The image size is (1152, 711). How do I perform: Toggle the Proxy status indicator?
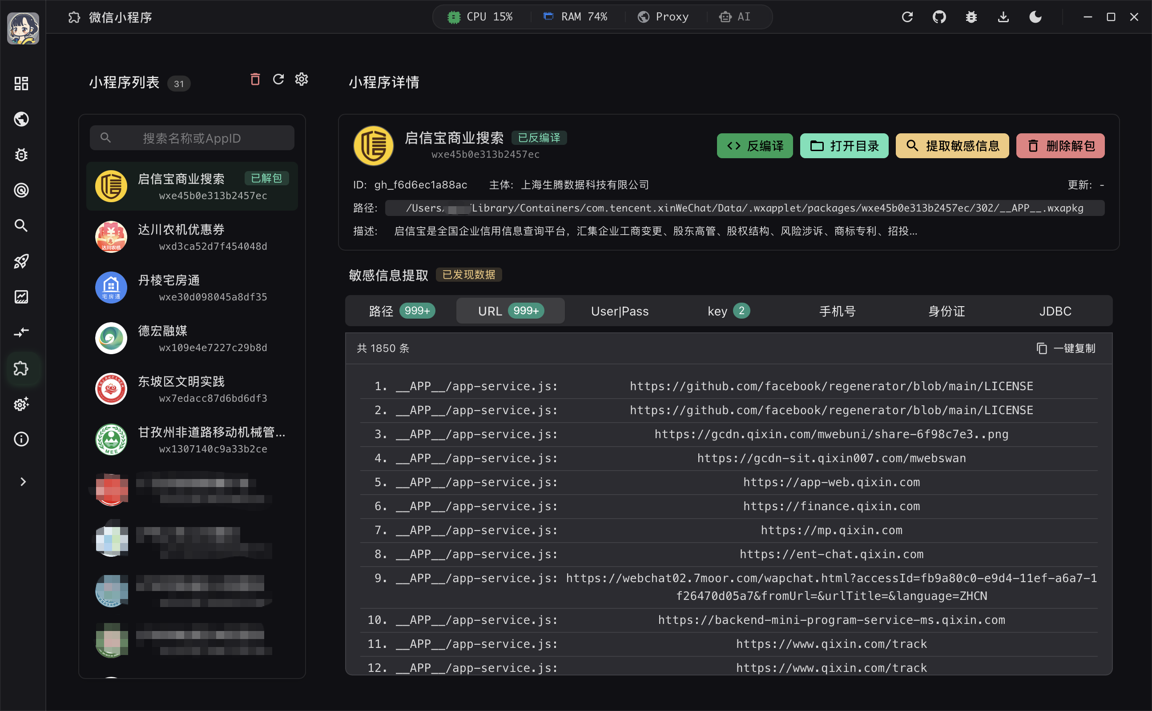[663, 17]
